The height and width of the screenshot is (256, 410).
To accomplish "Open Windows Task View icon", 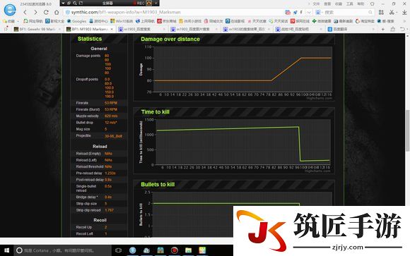I will (119, 250).
